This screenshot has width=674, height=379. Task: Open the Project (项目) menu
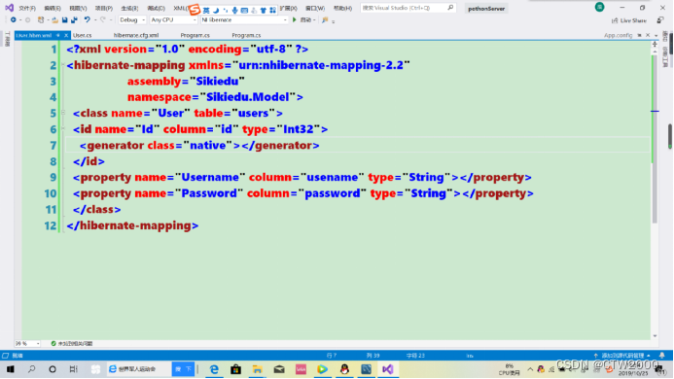[104, 8]
